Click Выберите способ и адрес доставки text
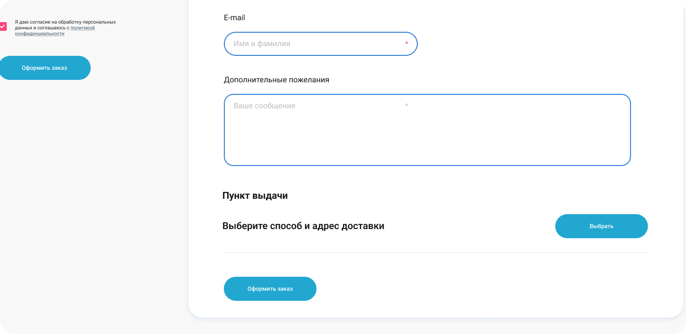Image resolution: width=686 pixels, height=334 pixels. (303, 226)
